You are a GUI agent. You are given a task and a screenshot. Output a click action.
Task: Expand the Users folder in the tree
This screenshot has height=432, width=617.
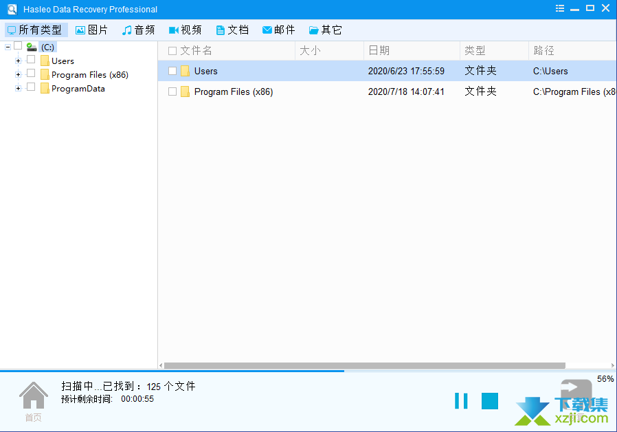pos(18,61)
